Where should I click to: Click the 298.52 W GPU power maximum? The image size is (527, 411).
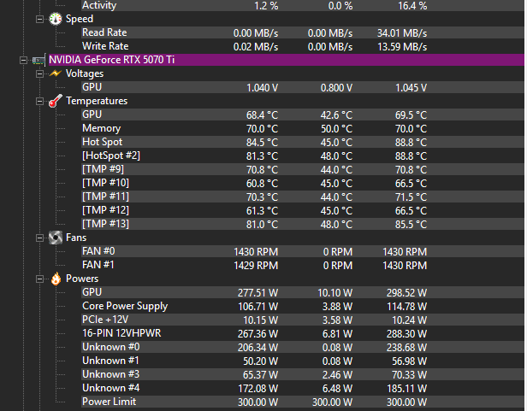pyautogui.click(x=406, y=293)
